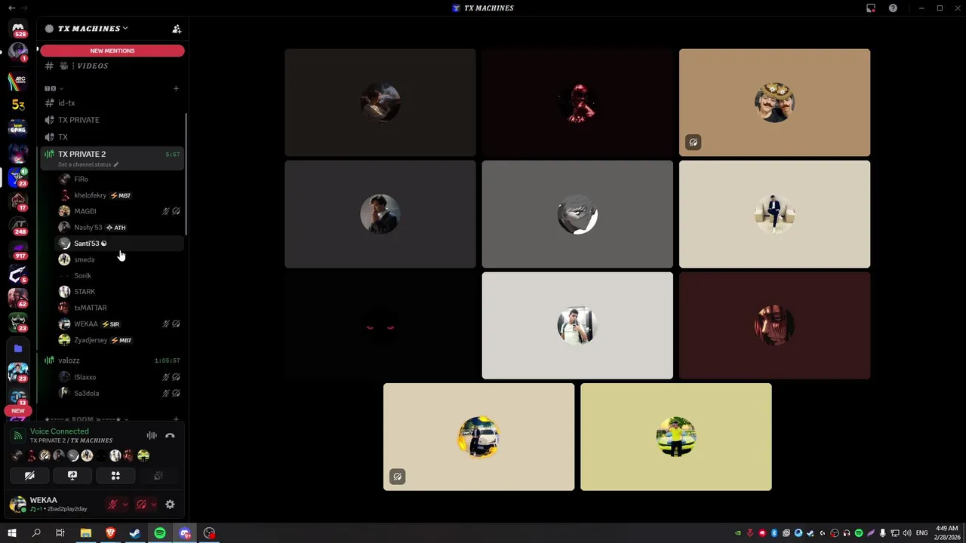Image resolution: width=966 pixels, height=543 pixels.
Task: Join TX PRIVATE voice channel
Action: (x=112, y=120)
